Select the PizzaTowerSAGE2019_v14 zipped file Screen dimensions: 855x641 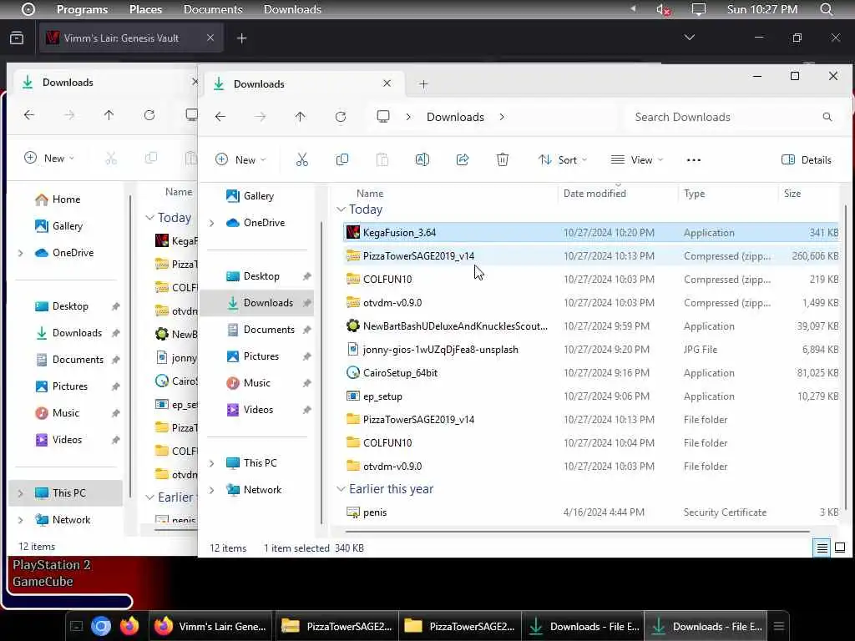(x=591, y=255)
